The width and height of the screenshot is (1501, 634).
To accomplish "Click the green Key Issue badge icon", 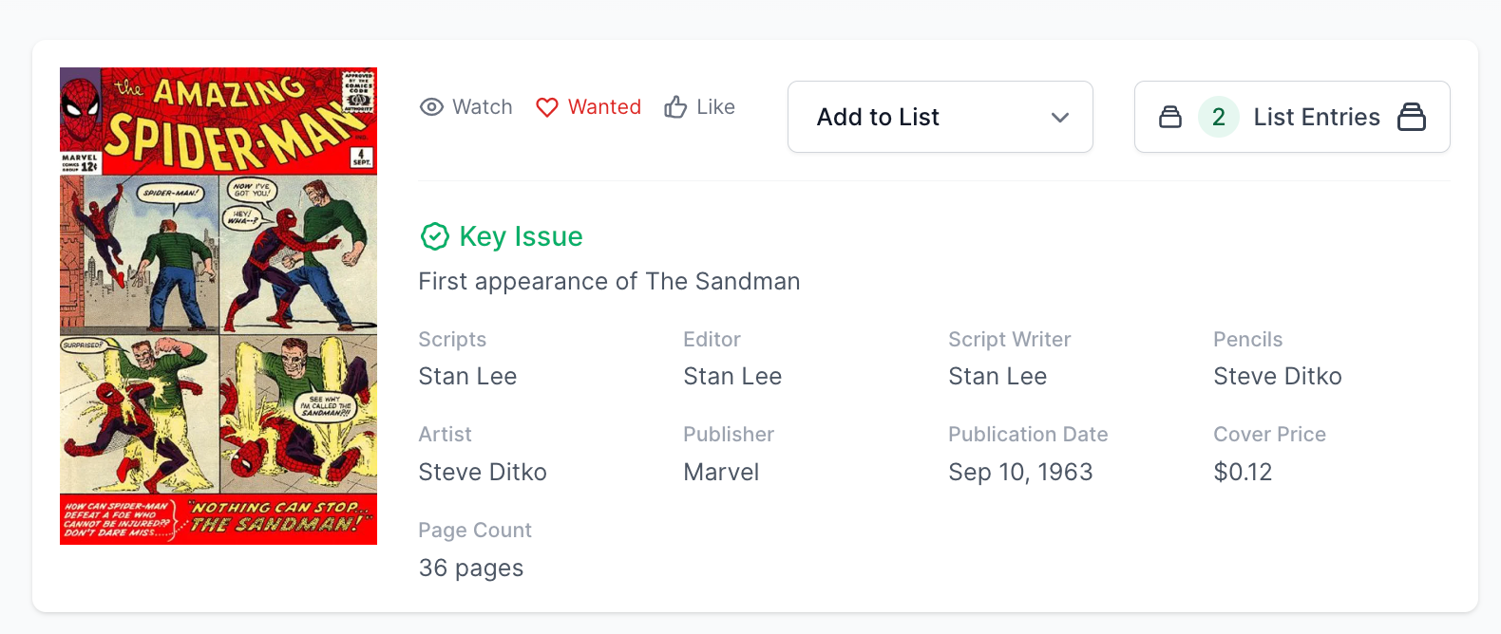I will pos(434,236).
